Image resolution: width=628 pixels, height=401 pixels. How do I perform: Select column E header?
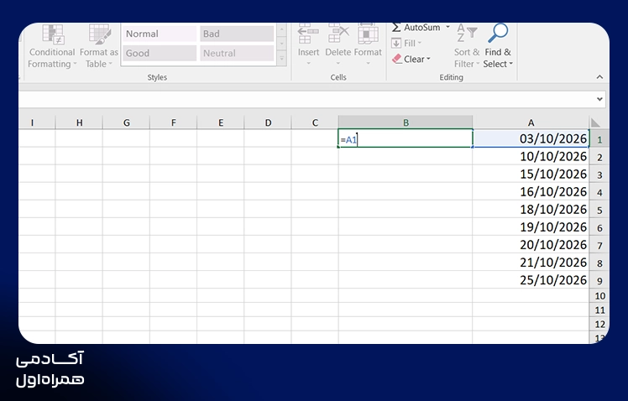[221, 122]
